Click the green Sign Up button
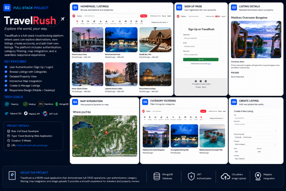The width and height of the screenshot is (286, 191). (201, 60)
